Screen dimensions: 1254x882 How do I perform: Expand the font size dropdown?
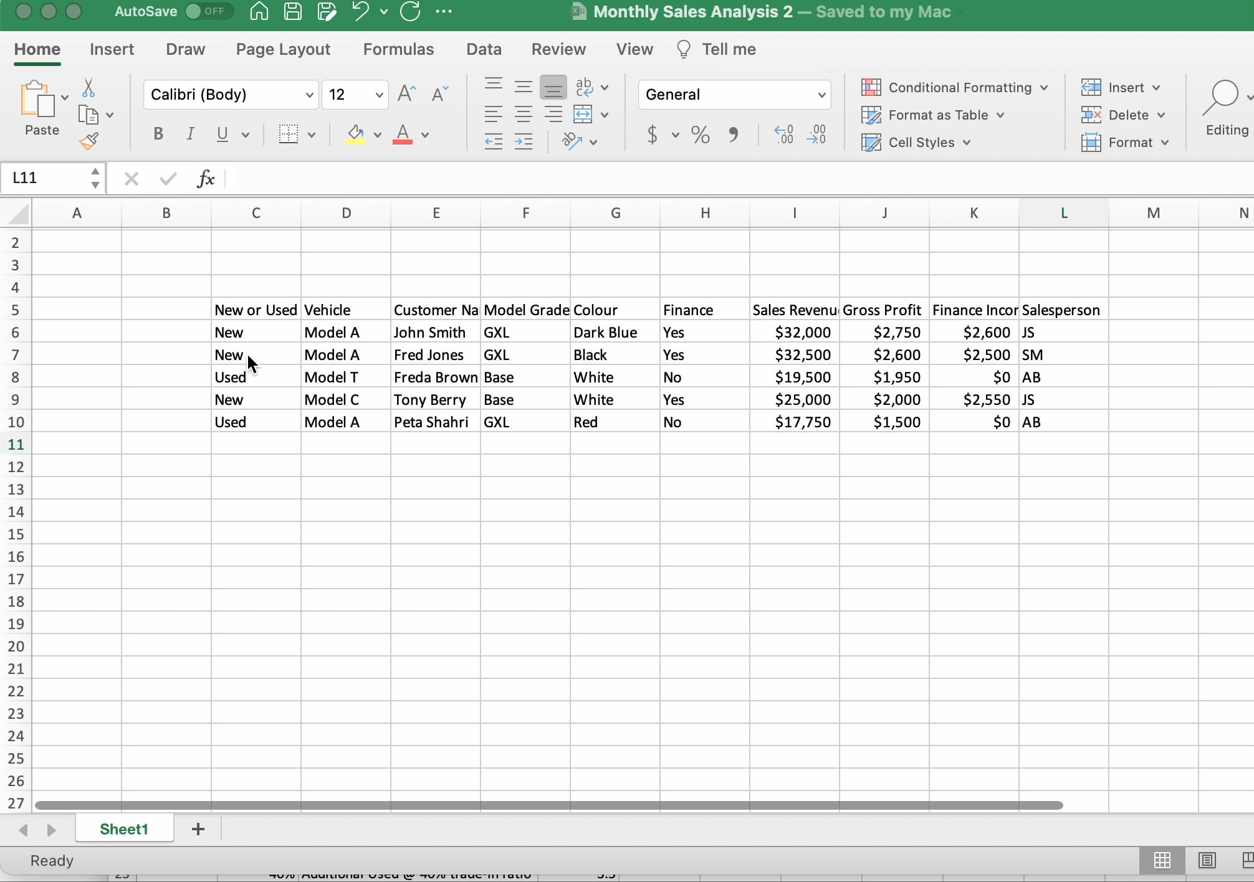pyautogui.click(x=378, y=95)
